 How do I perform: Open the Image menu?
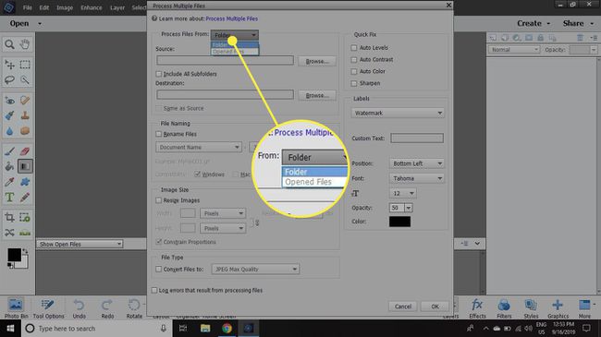pyautogui.click(x=65, y=7)
